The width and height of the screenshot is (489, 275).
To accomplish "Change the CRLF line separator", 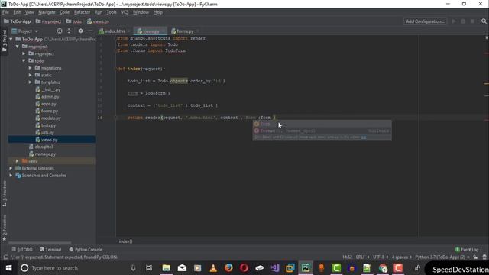I will [x=362, y=257].
